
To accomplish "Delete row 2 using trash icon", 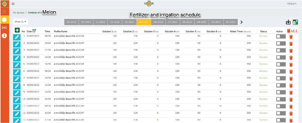I will click(291, 44).
